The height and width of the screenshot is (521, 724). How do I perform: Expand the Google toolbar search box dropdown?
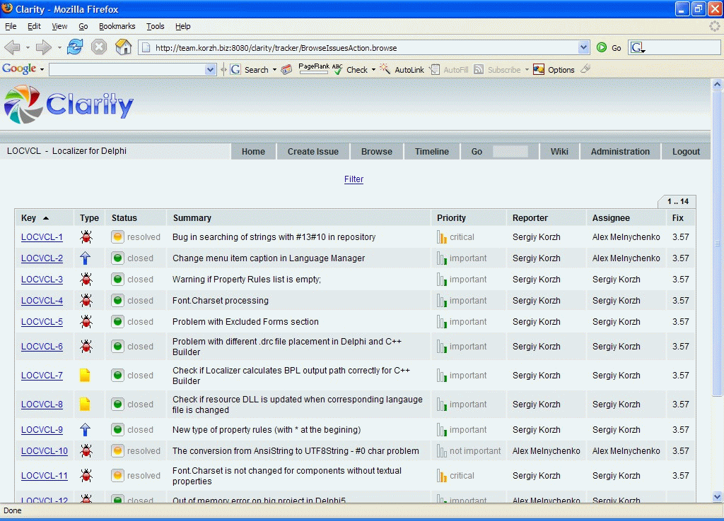tap(210, 70)
